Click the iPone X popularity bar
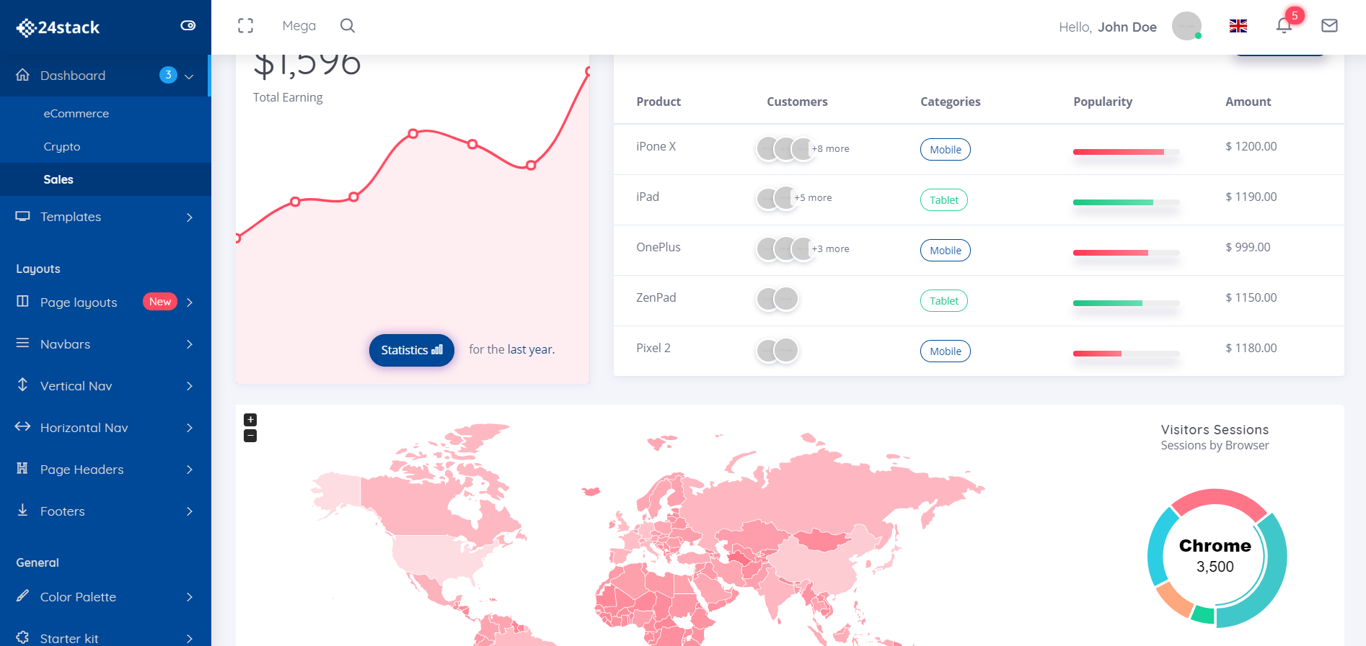1366x646 pixels. point(1126,152)
